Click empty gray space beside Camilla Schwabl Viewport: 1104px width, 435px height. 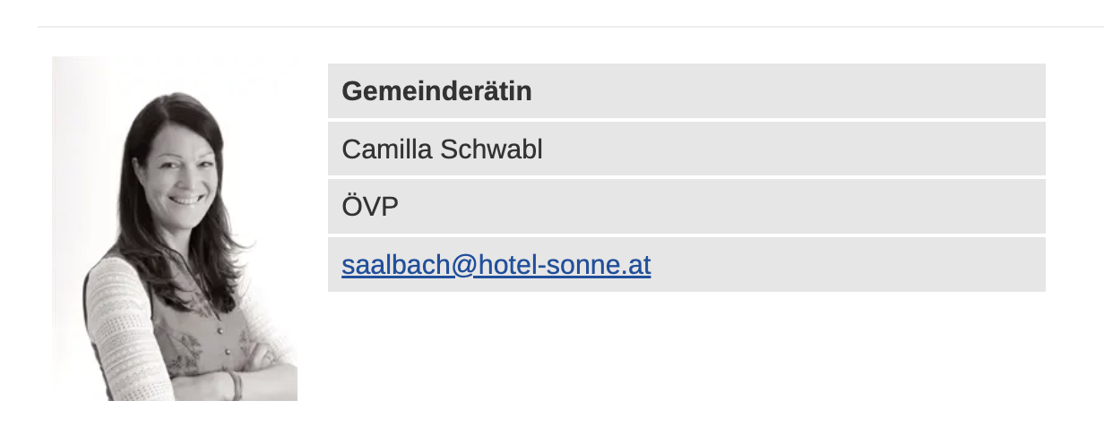click(x=793, y=149)
